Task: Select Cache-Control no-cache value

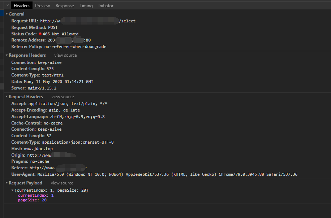Action: pos(53,123)
